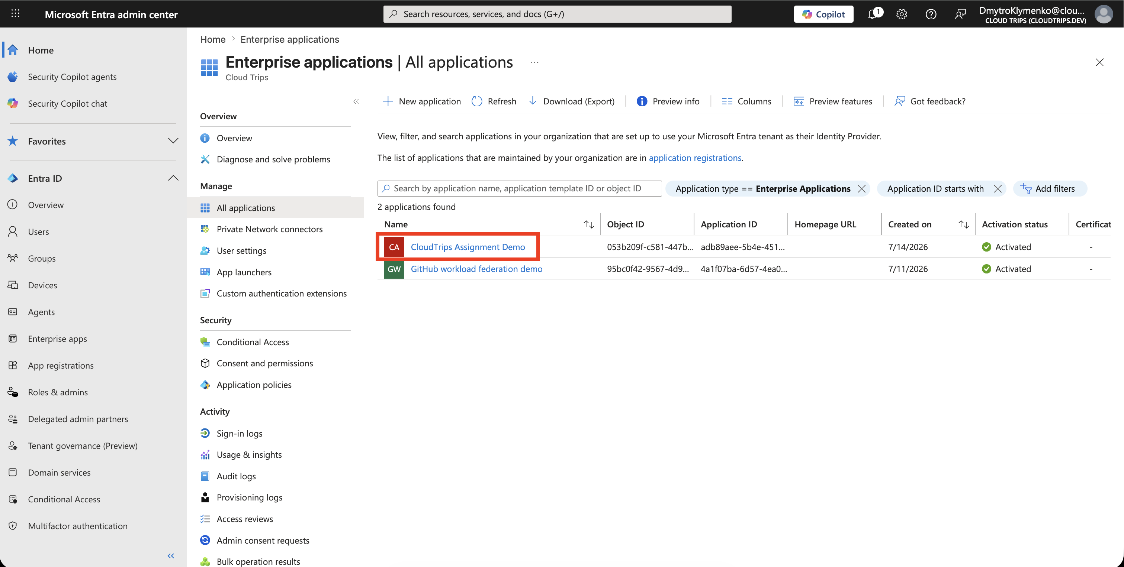Open the application registrations link
The height and width of the screenshot is (567, 1124).
[695, 158]
